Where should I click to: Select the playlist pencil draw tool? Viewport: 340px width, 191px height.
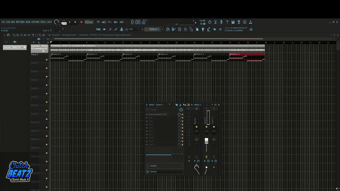[14, 35]
